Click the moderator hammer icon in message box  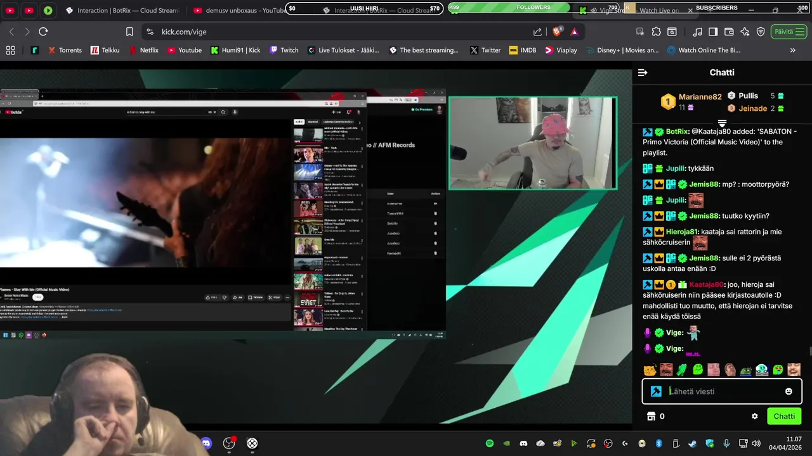coord(657,391)
